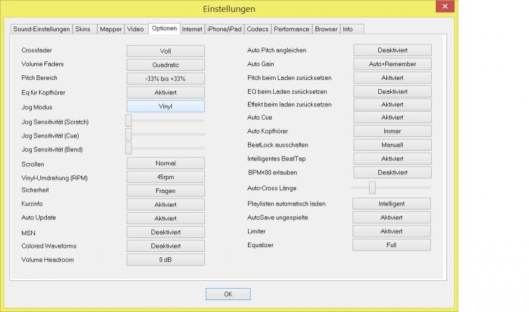This screenshot has height=312, width=529.
Task: Change Equalizer Full setting
Action: tap(391, 245)
